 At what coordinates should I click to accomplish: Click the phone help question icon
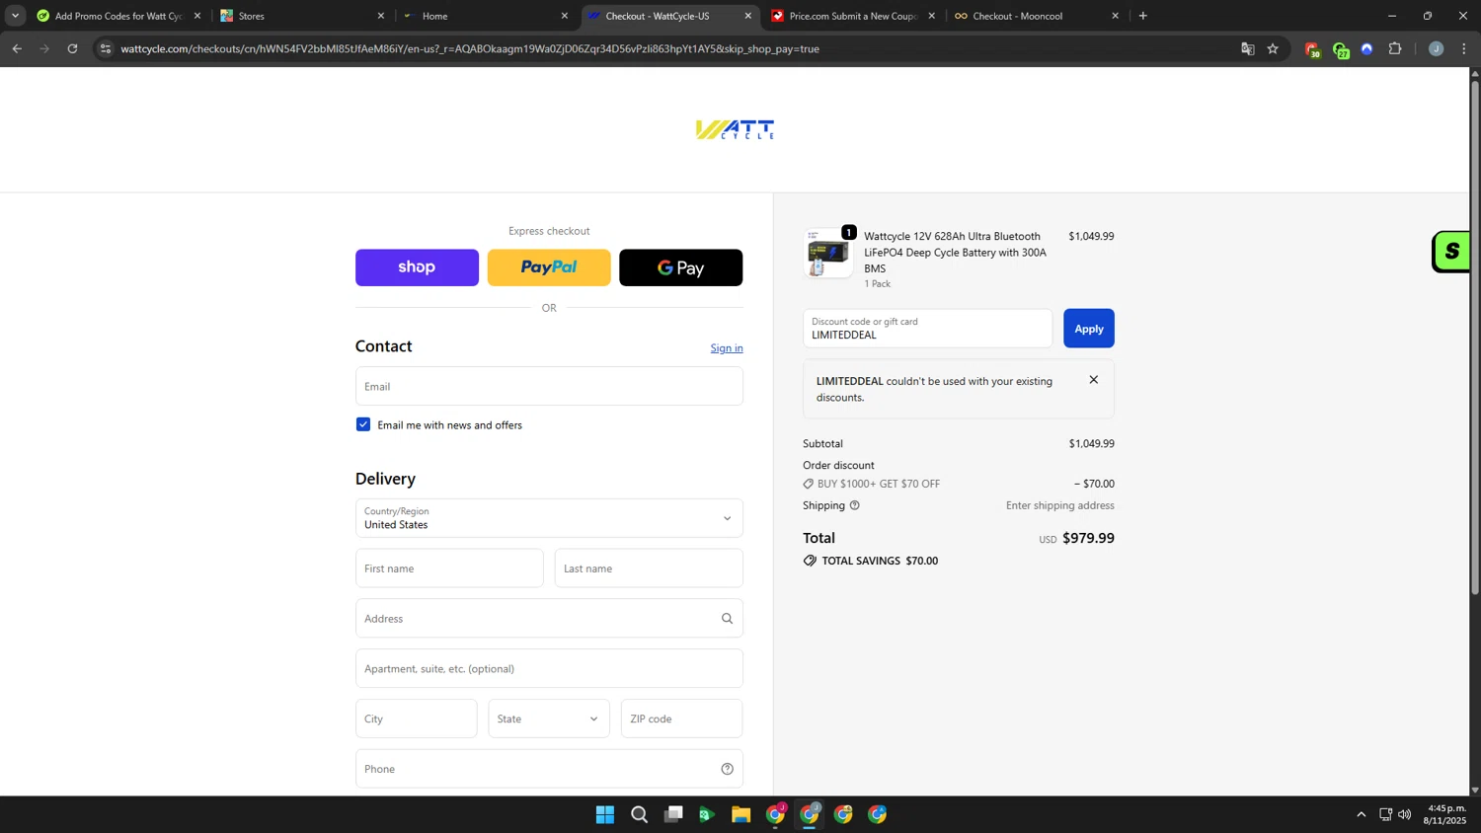coord(727,769)
